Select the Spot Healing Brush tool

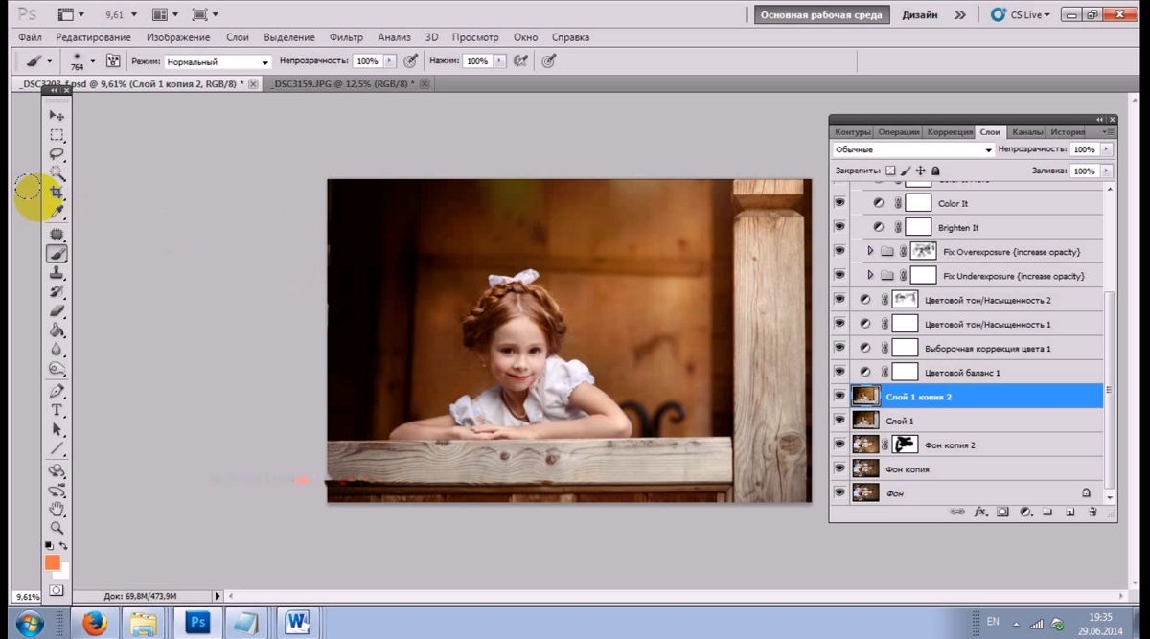tap(57, 235)
